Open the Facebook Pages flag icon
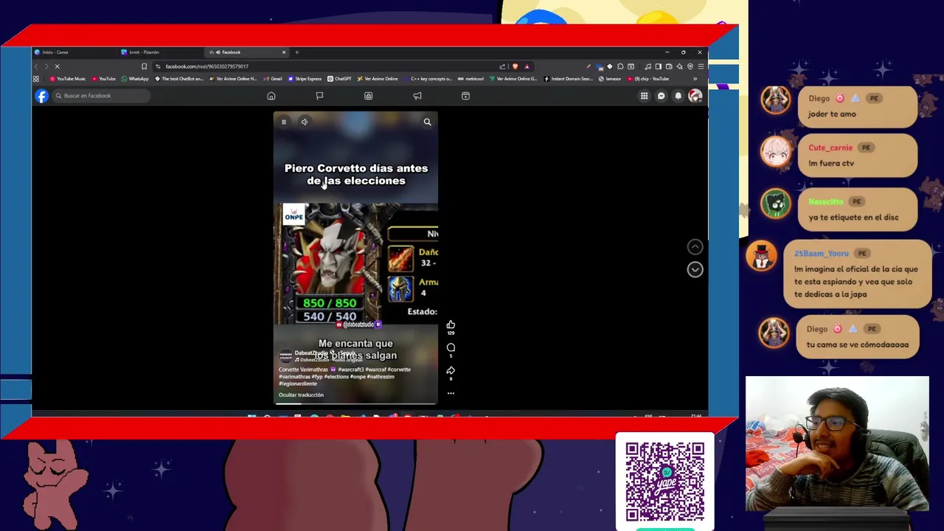Image resolution: width=944 pixels, height=531 pixels. click(319, 96)
